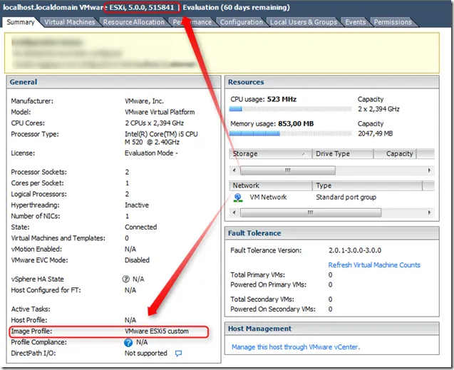Click the 'Not supported' DirectPath I/O value

[x=146, y=354]
